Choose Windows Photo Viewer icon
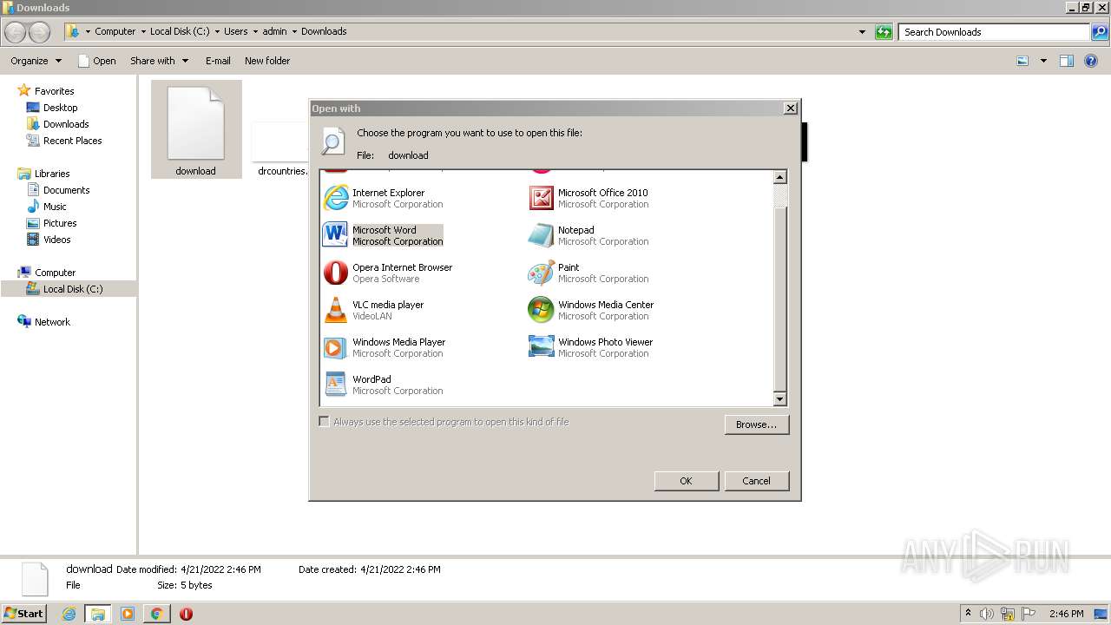This screenshot has width=1111, height=625. pyautogui.click(x=542, y=347)
